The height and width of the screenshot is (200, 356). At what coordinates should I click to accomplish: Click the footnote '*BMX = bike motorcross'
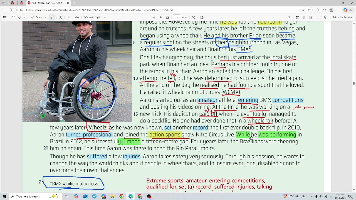tap(74, 184)
